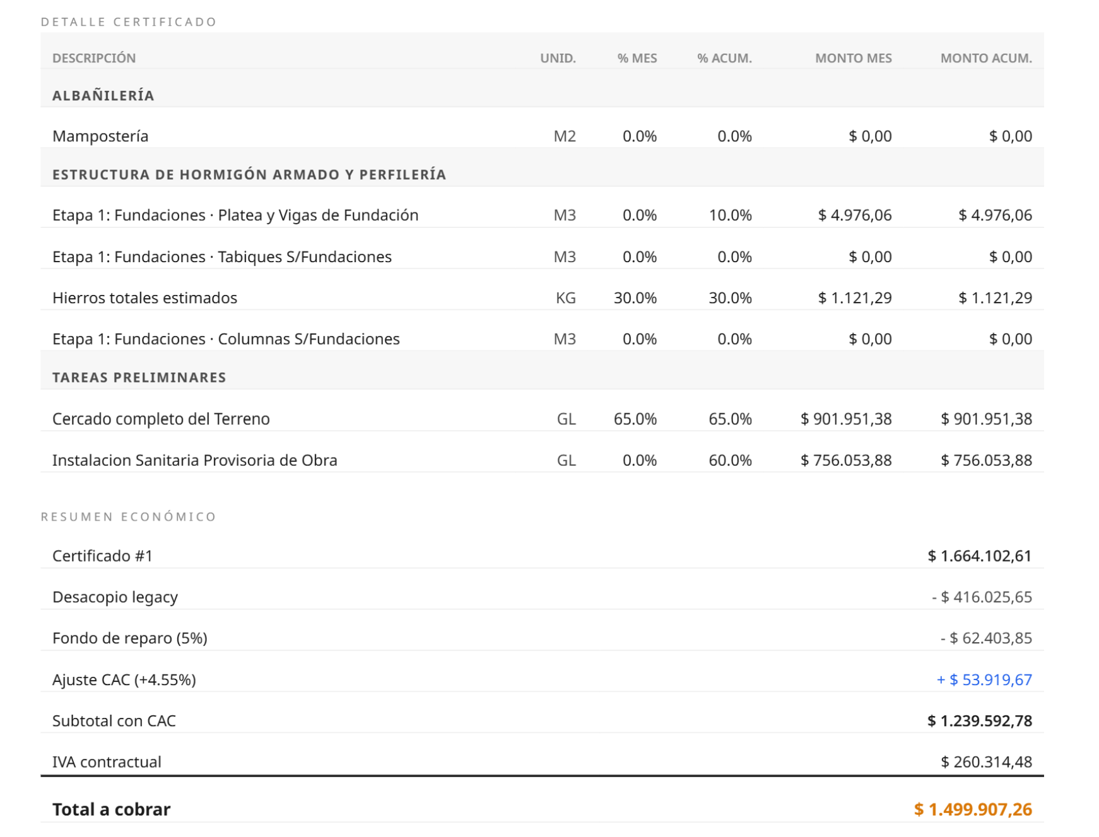Click the MONTO ACUM. column header

(x=986, y=58)
